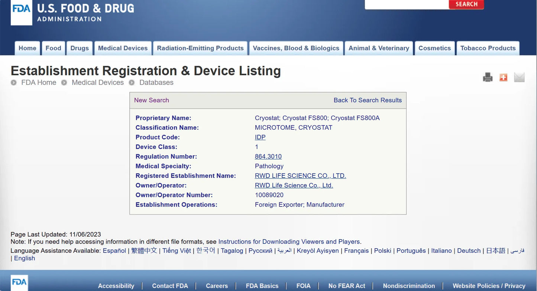The height and width of the screenshot is (291, 537).
Task: Open product code IDP link
Action: point(260,137)
